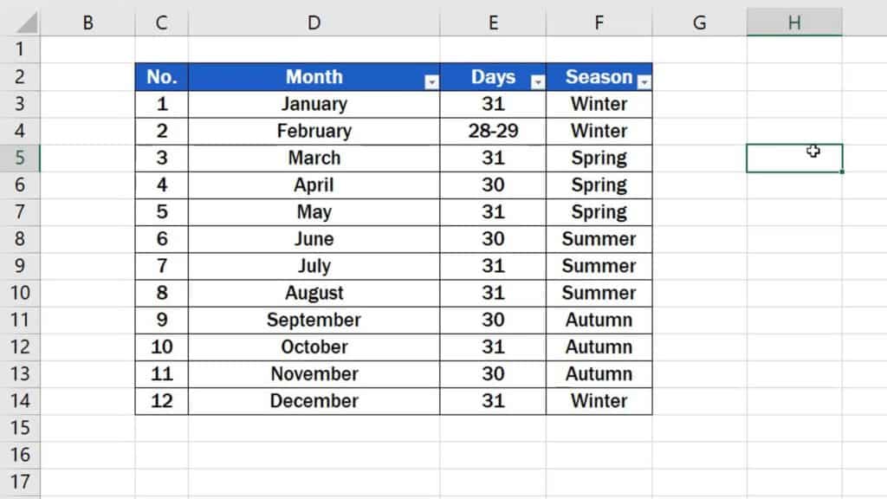Open the Season column filter dropdown

click(644, 81)
